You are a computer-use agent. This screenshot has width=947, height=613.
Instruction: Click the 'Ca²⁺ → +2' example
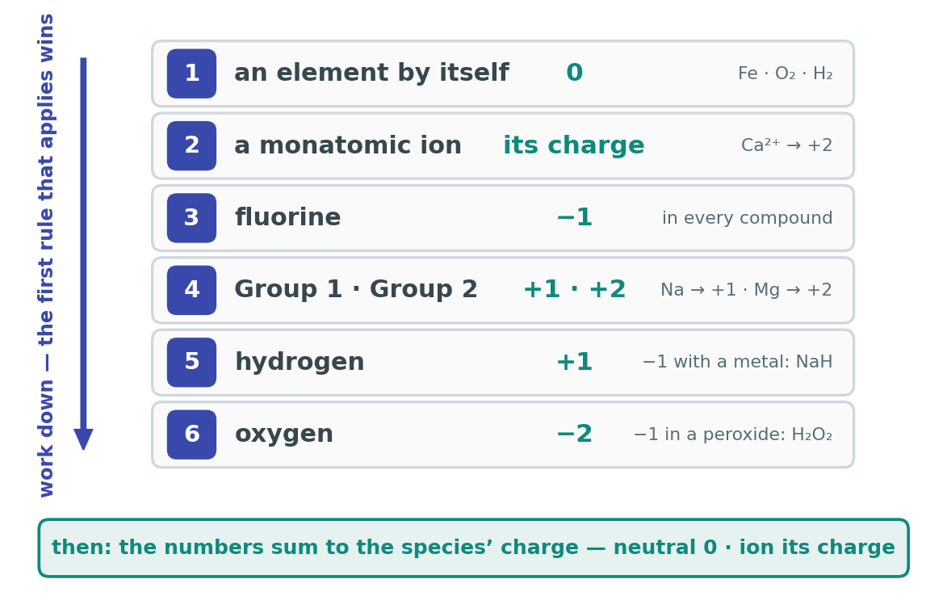tap(787, 145)
